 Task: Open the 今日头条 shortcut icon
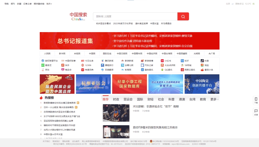(x=83, y=61)
